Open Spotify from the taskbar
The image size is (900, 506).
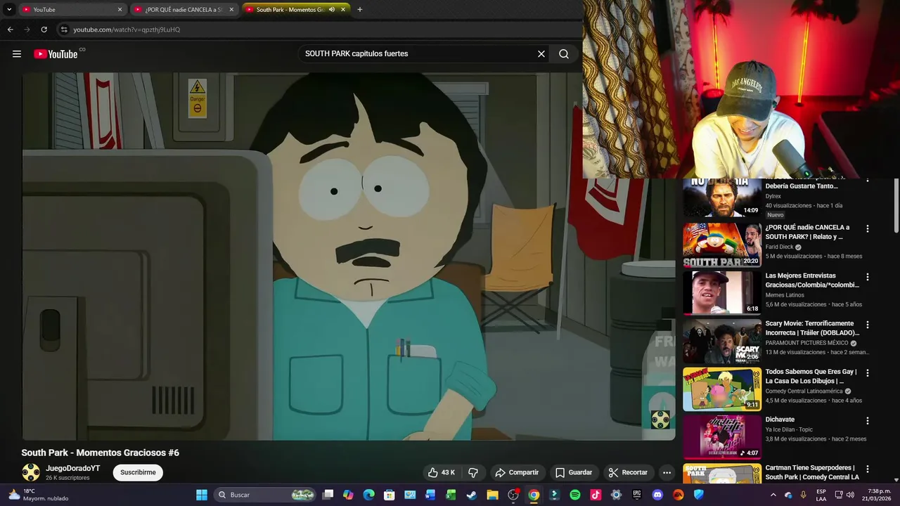click(574, 495)
